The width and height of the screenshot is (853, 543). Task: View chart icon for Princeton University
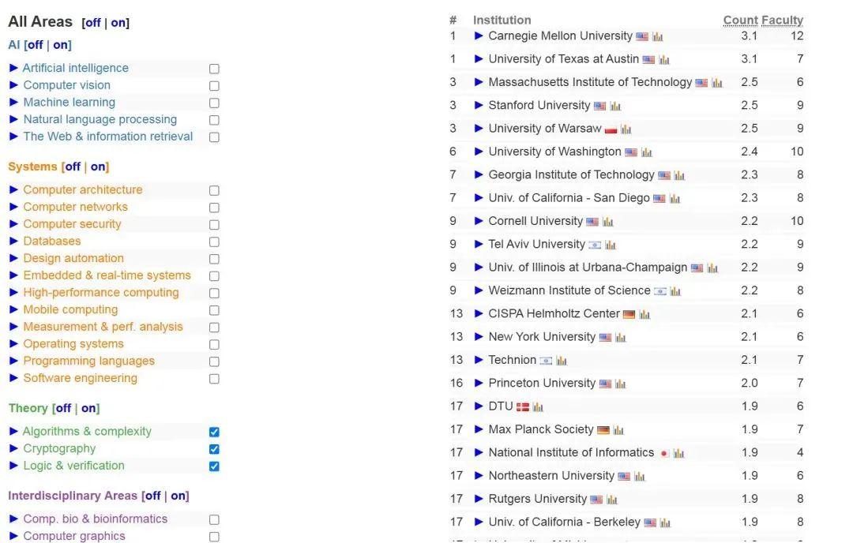[x=621, y=384]
